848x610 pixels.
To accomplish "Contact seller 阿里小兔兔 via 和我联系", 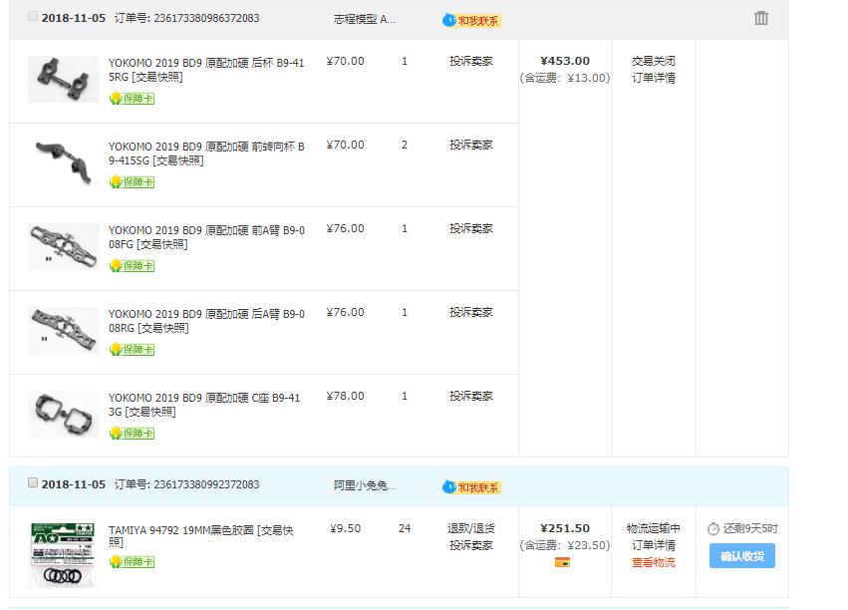I will (471, 487).
